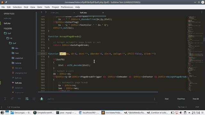The width and height of the screenshot is (205, 115).
Task: Close the fpdf.php tab
Action: (x=103, y=13)
